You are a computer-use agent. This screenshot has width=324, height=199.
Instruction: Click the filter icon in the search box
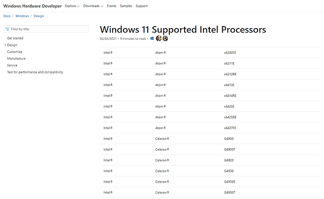pos(7,30)
